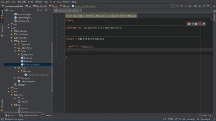
Task: Open the VCS menu
Action: coord(59,2)
